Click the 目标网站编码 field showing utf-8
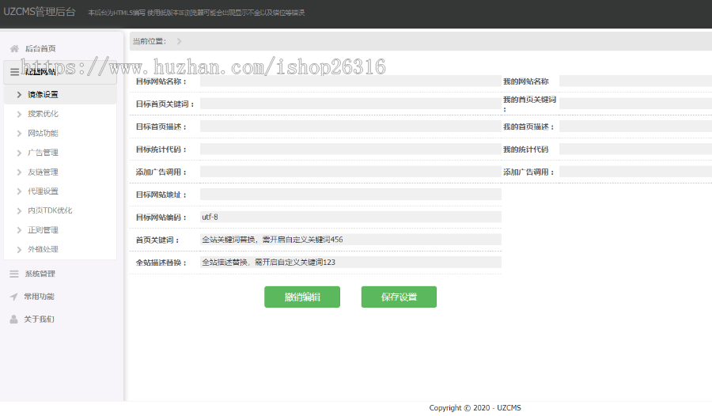712x416 pixels. tap(350, 217)
